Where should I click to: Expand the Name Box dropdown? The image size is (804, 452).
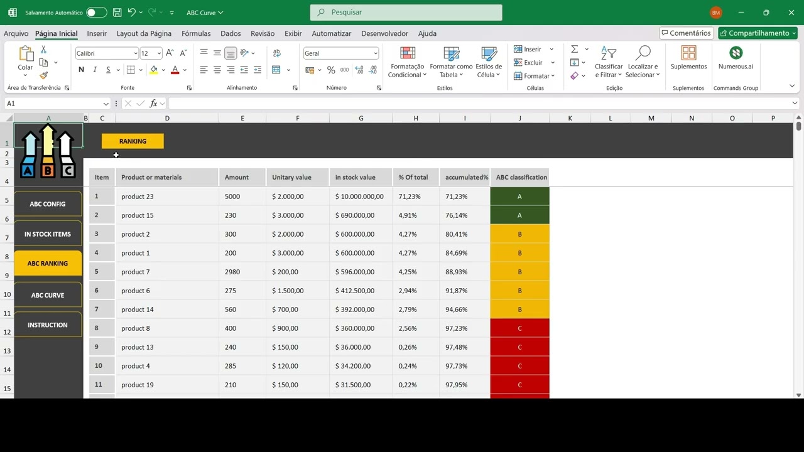click(106, 104)
